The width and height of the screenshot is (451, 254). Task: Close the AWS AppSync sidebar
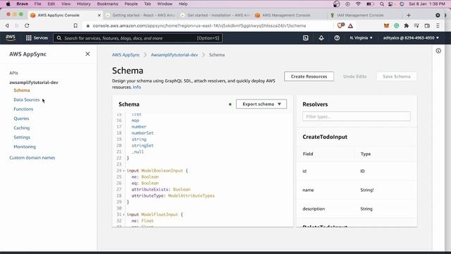87,54
